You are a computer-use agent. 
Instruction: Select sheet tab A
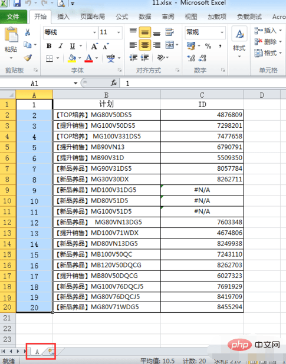click(x=37, y=352)
